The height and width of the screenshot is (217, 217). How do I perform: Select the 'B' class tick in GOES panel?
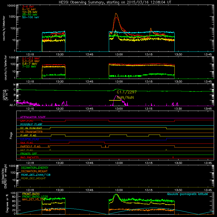coord(15,95)
